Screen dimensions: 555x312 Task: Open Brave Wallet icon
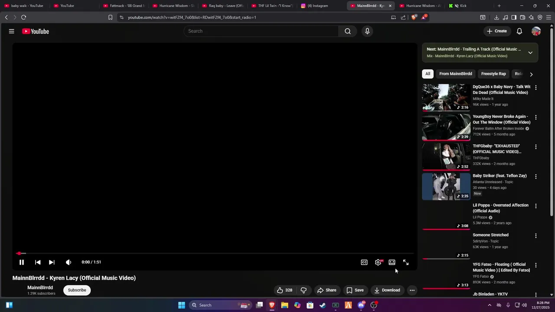coord(522,17)
